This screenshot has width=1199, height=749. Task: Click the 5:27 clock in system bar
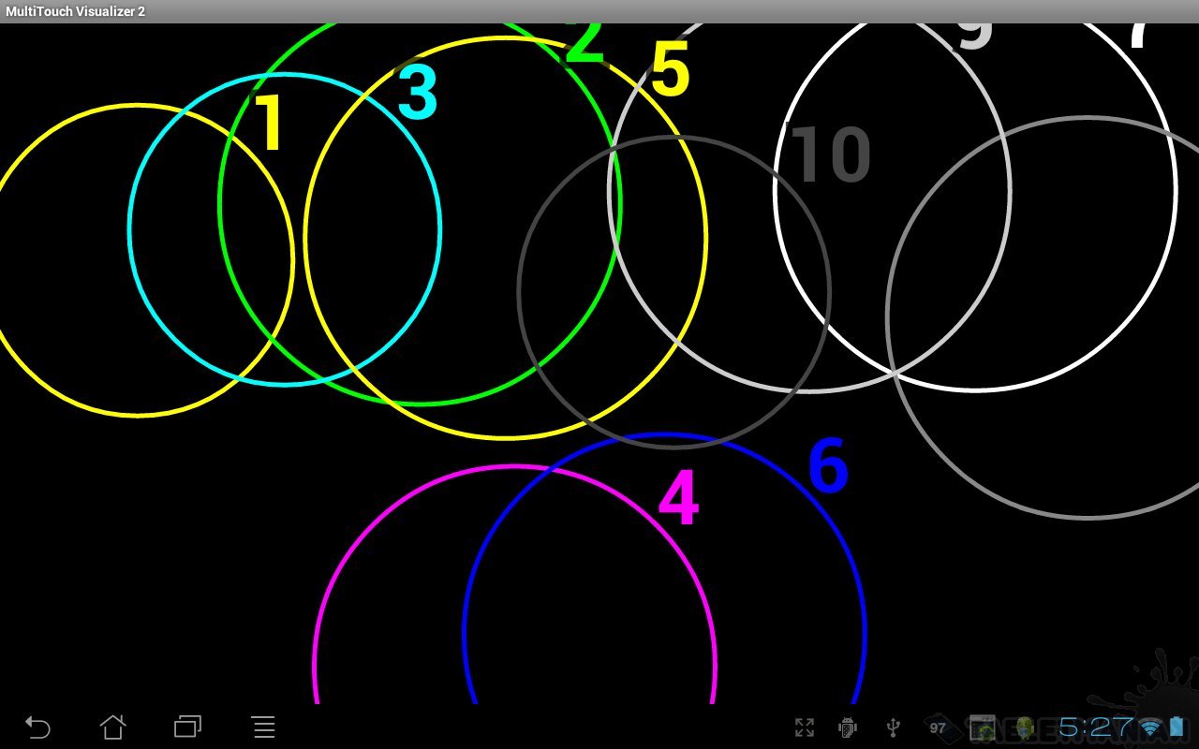tap(1095, 727)
